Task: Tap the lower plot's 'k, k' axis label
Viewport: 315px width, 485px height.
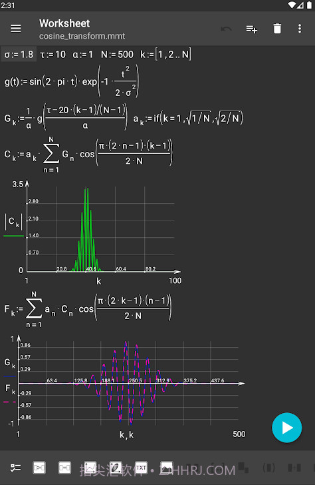Action: [x=126, y=434]
